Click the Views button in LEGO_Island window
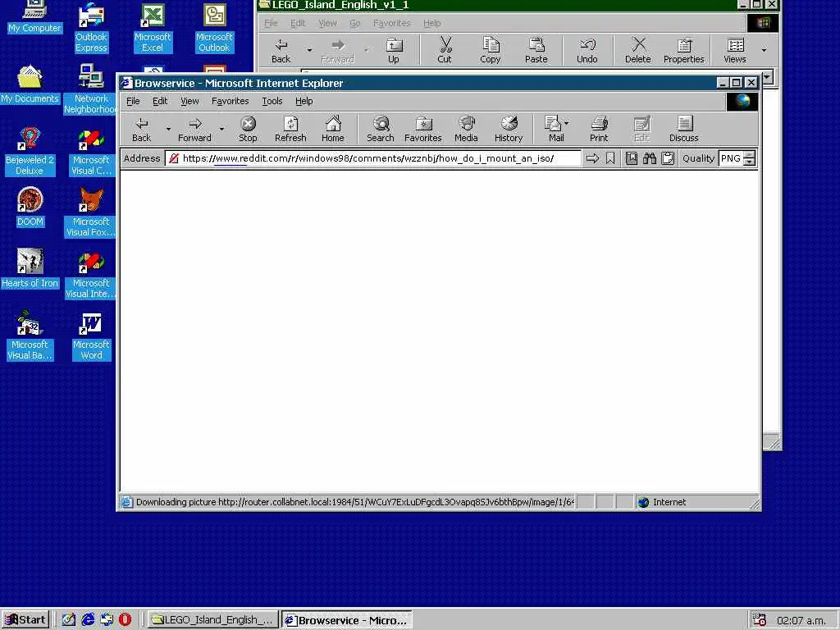This screenshot has height=630, width=840. click(735, 50)
